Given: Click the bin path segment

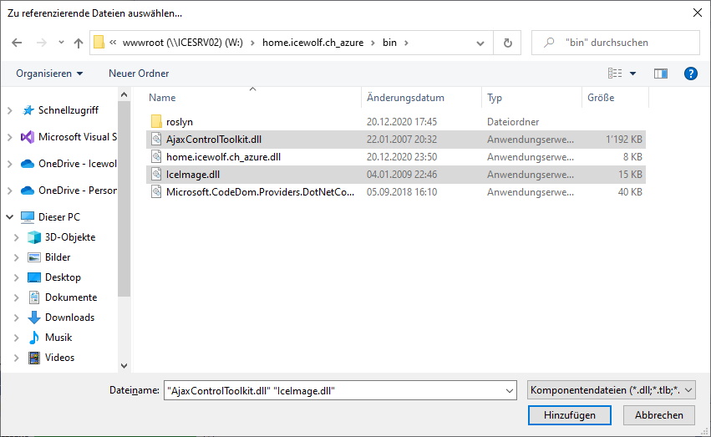Looking at the screenshot, I should pos(389,43).
